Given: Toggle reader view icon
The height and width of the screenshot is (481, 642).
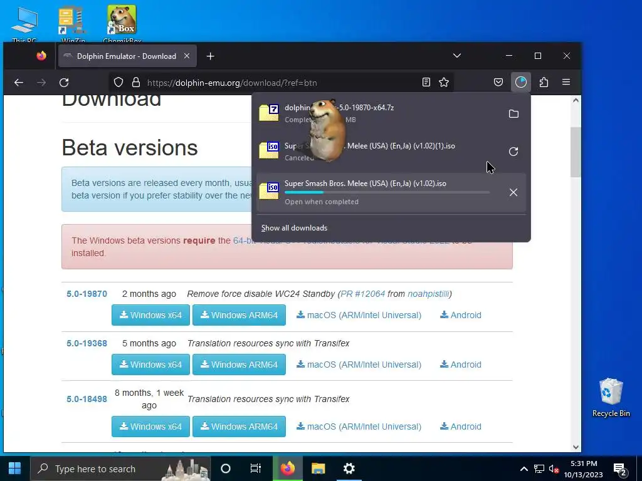Looking at the screenshot, I should [x=426, y=83].
